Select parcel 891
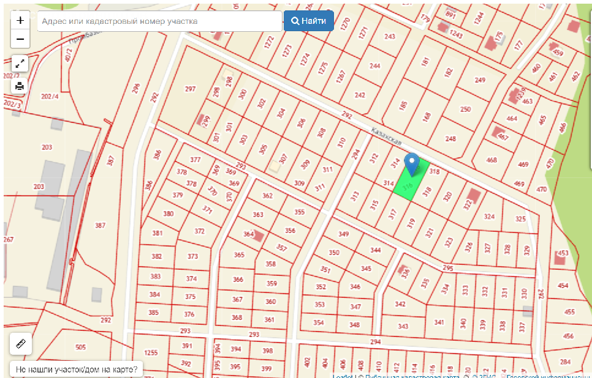 click(x=450, y=14)
